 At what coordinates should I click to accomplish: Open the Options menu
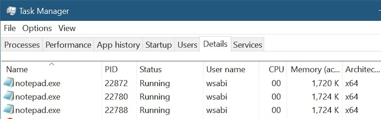pos(37,28)
